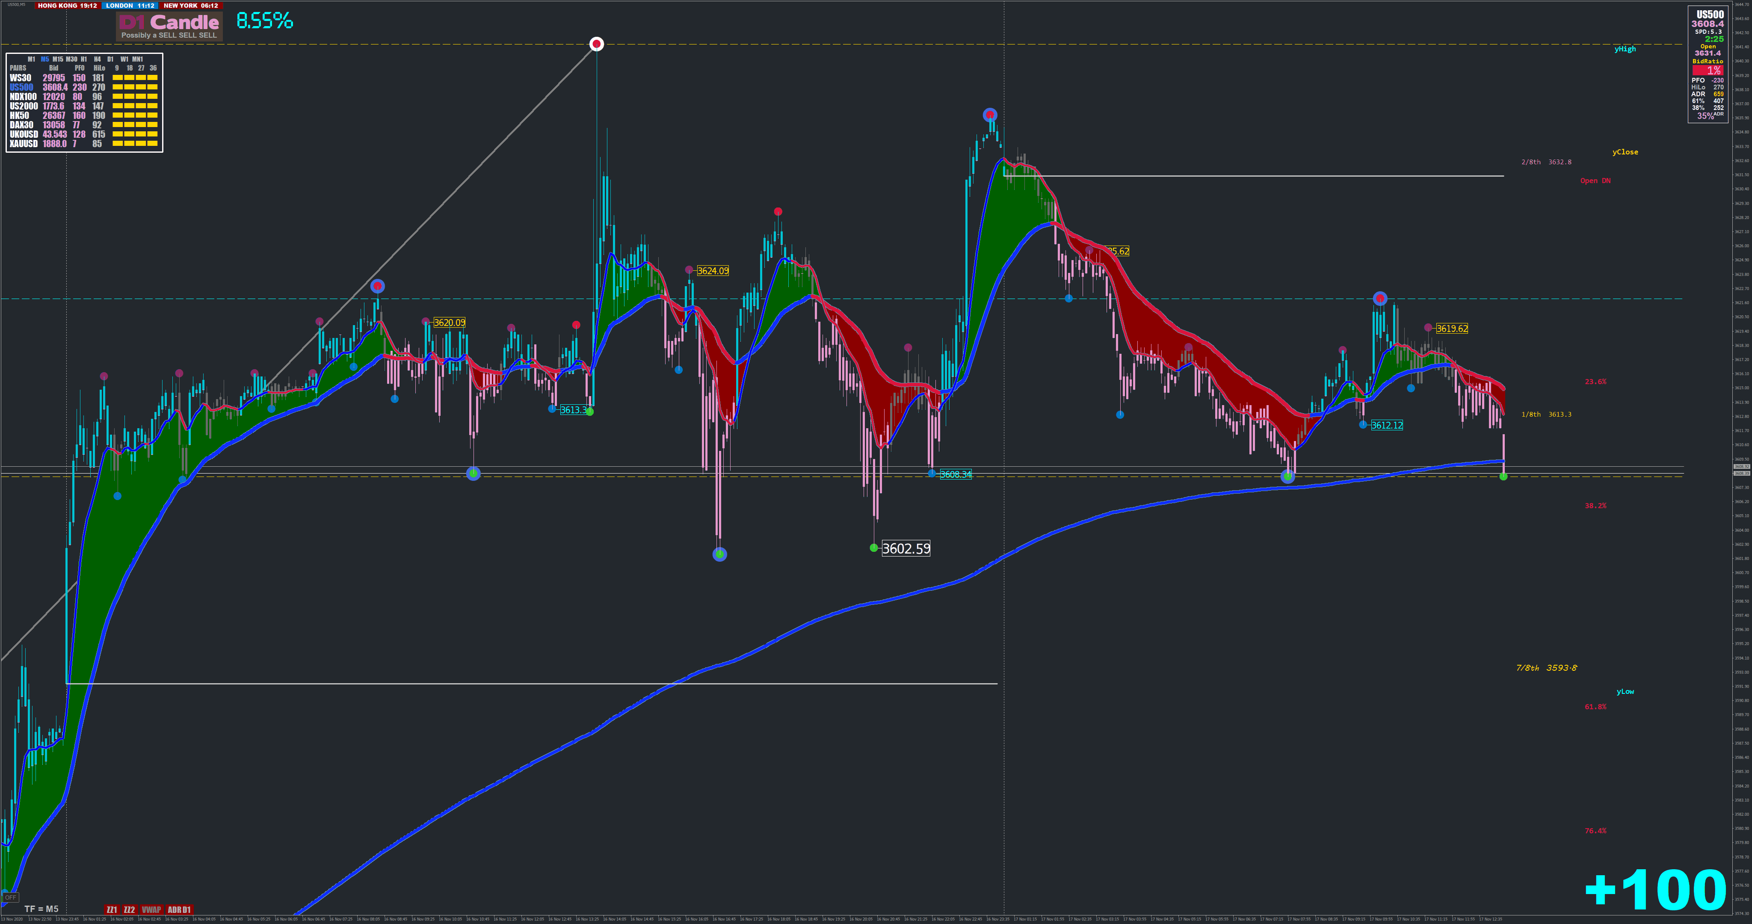Select the D1 timeframe label
This screenshot has width=1752, height=924.
pyautogui.click(x=110, y=59)
